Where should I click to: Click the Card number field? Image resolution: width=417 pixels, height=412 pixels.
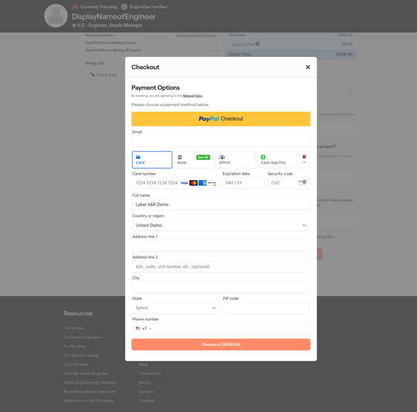click(156, 183)
